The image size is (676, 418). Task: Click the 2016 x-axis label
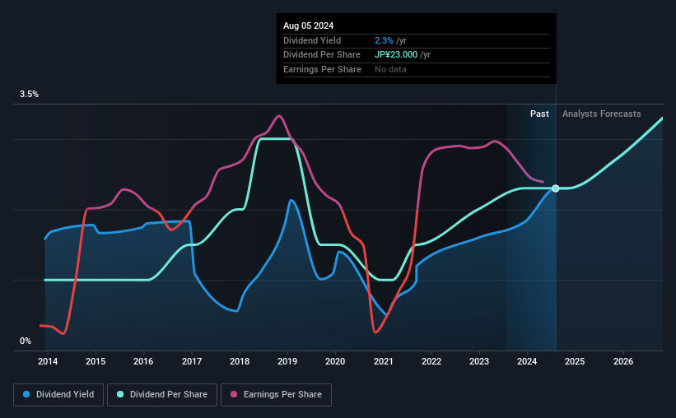point(143,361)
